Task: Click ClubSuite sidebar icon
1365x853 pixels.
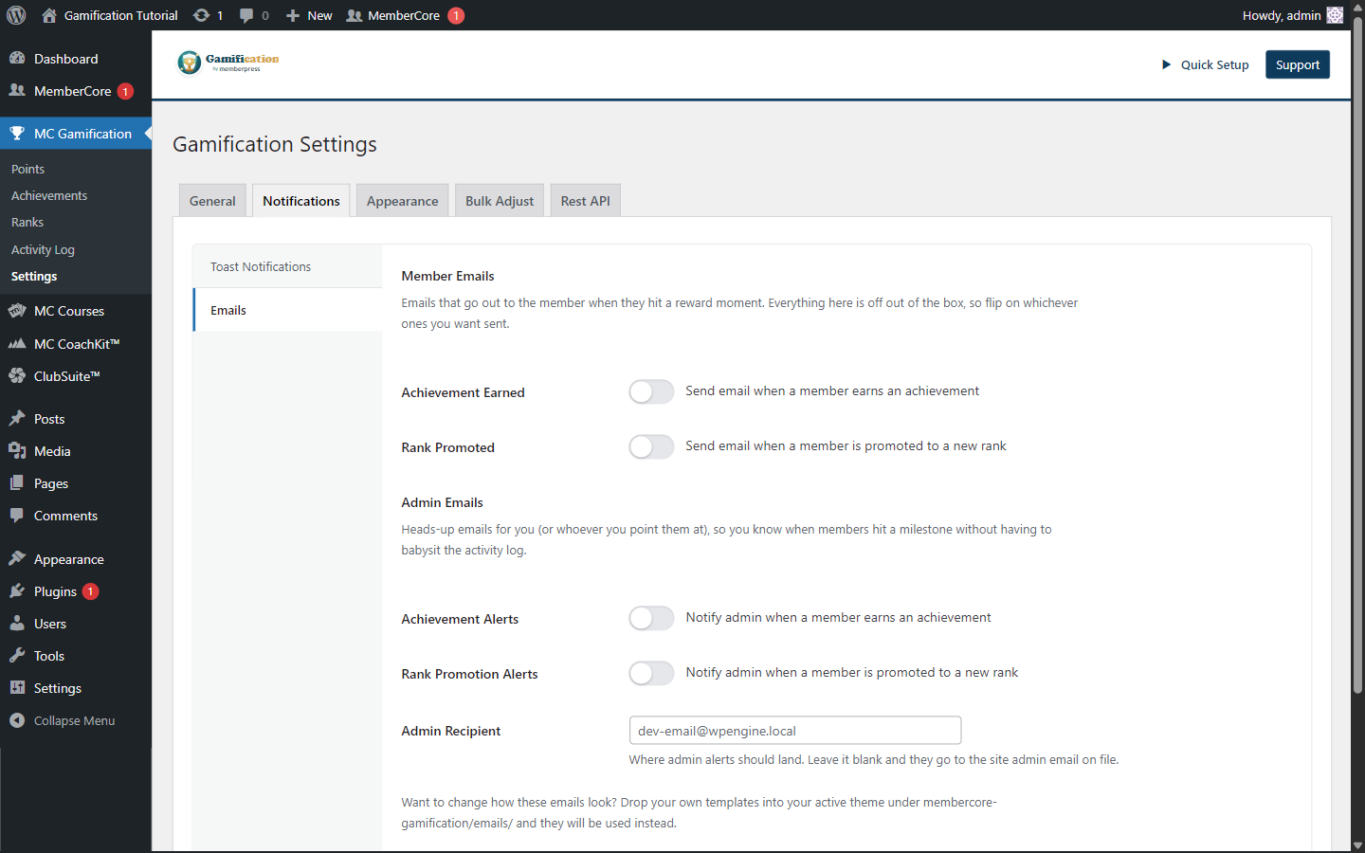Action: point(17,375)
